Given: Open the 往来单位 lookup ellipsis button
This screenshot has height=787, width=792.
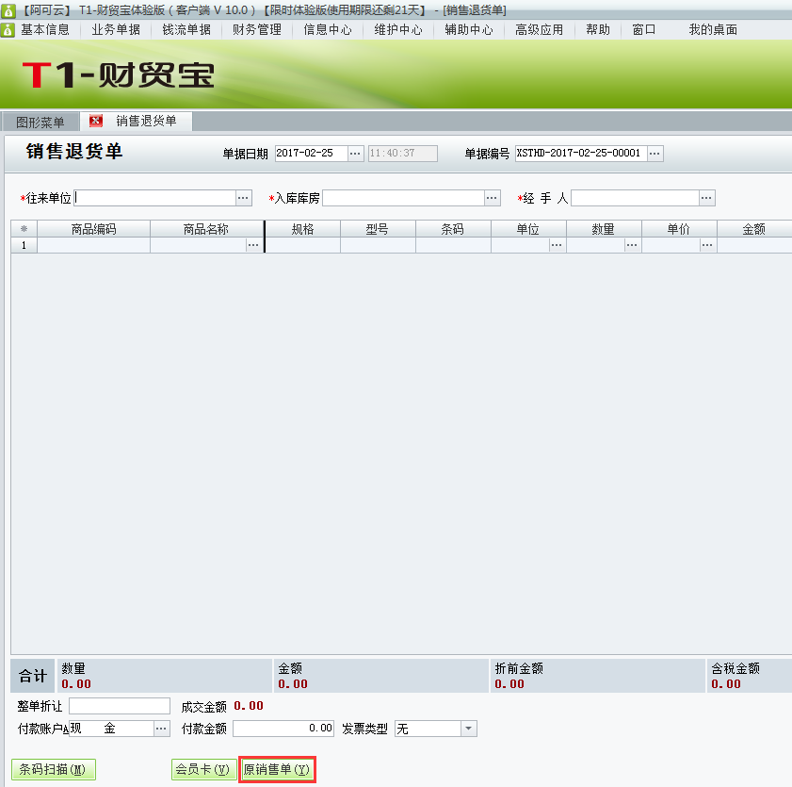Looking at the screenshot, I should [244, 198].
